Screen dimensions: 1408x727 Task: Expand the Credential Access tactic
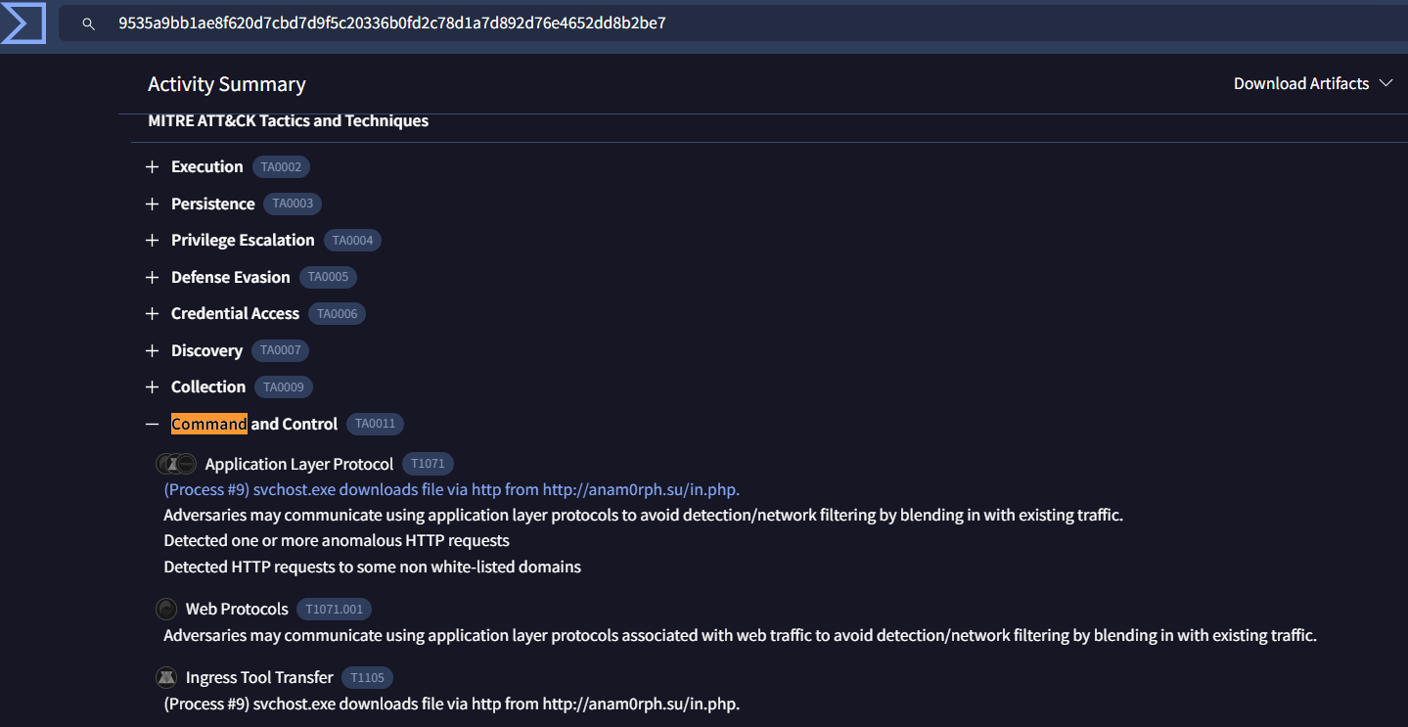152,314
